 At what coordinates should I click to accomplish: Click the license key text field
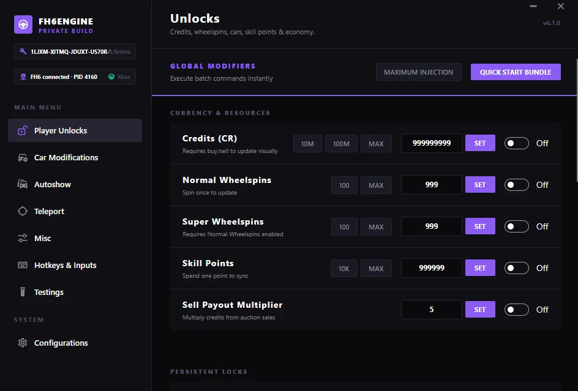pyautogui.click(x=75, y=51)
